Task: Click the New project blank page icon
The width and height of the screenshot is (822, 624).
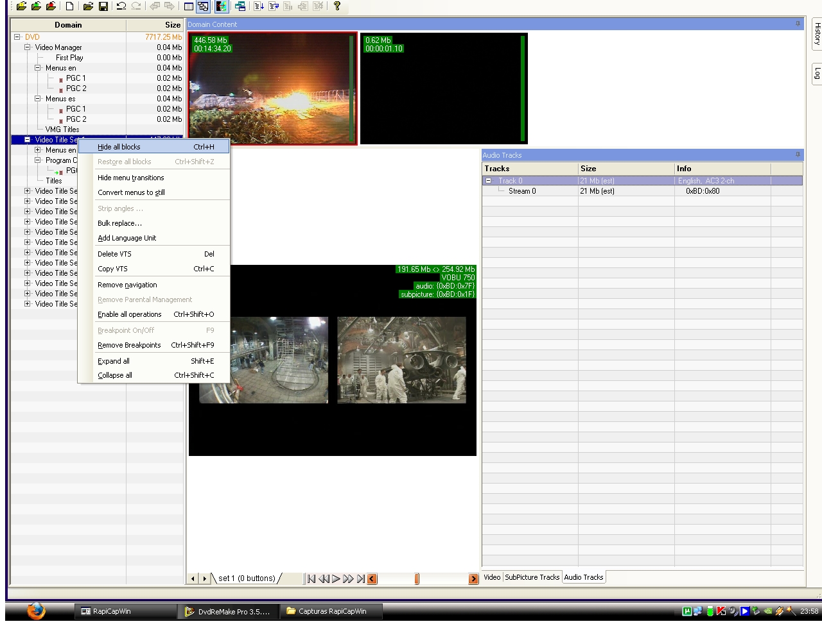Action: 69,6
